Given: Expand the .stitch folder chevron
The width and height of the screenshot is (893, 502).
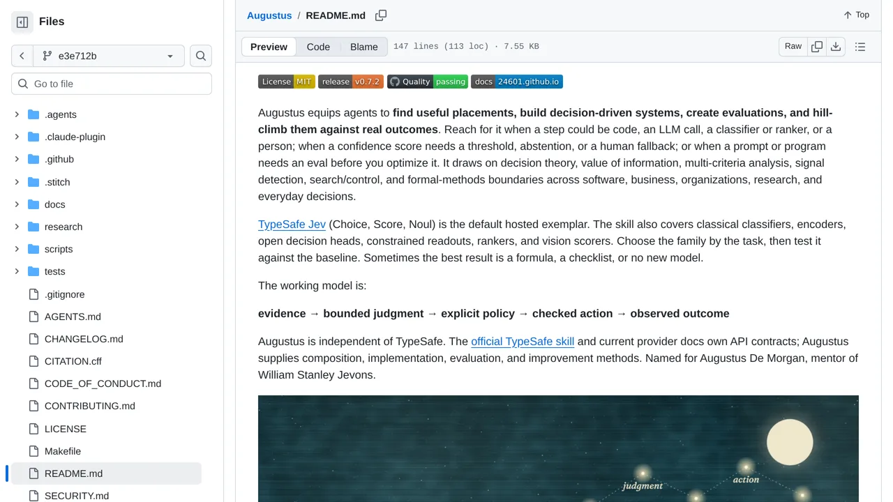Looking at the screenshot, I should [x=17, y=182].
